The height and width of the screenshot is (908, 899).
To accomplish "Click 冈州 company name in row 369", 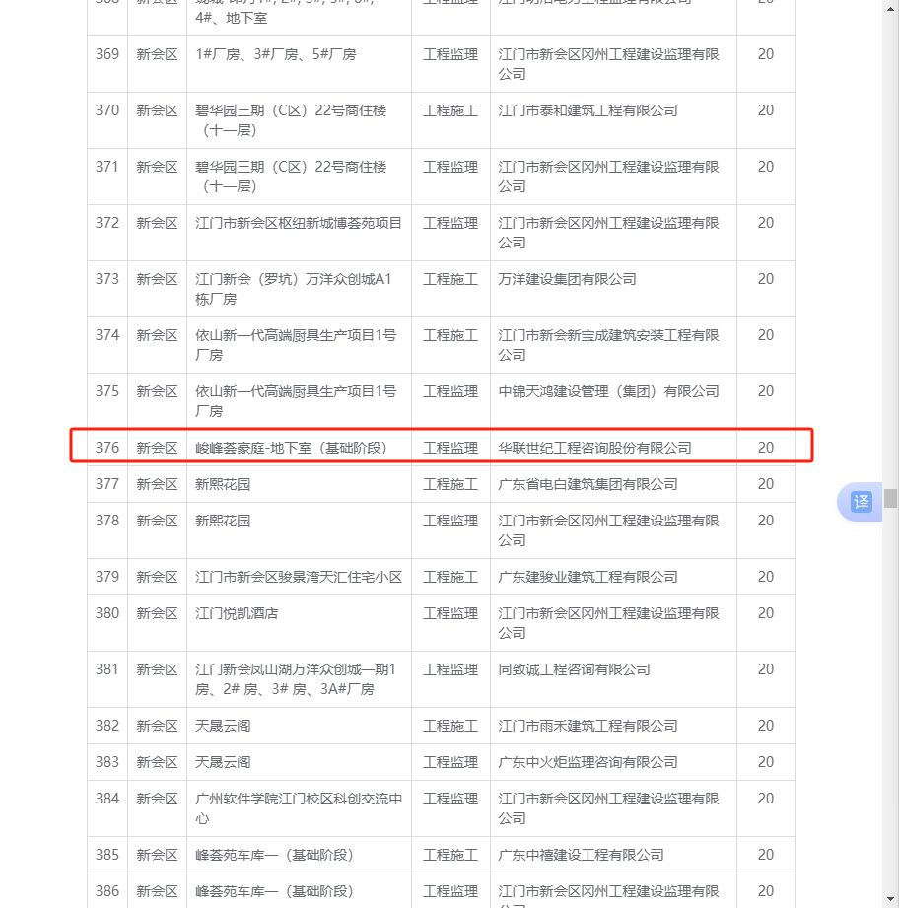I will click(x=608, y=64).
